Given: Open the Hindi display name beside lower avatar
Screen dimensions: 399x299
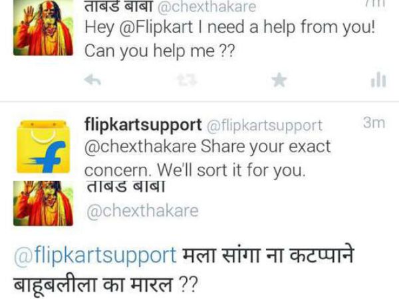Looking at the screenshot, I should tap(126, 187).
